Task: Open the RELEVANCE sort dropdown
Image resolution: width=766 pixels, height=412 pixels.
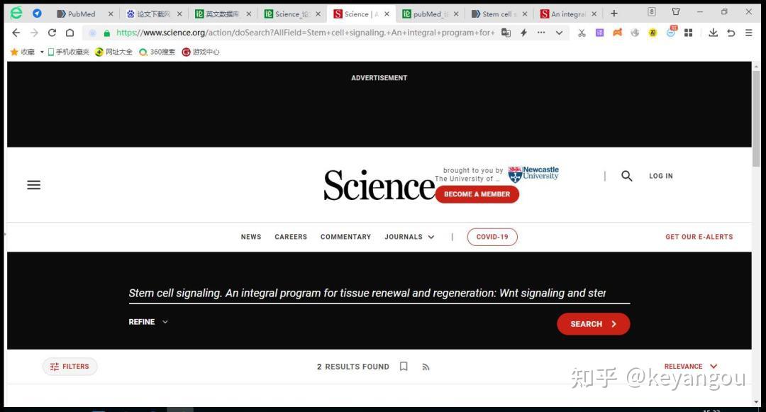Action: point(689,366)
